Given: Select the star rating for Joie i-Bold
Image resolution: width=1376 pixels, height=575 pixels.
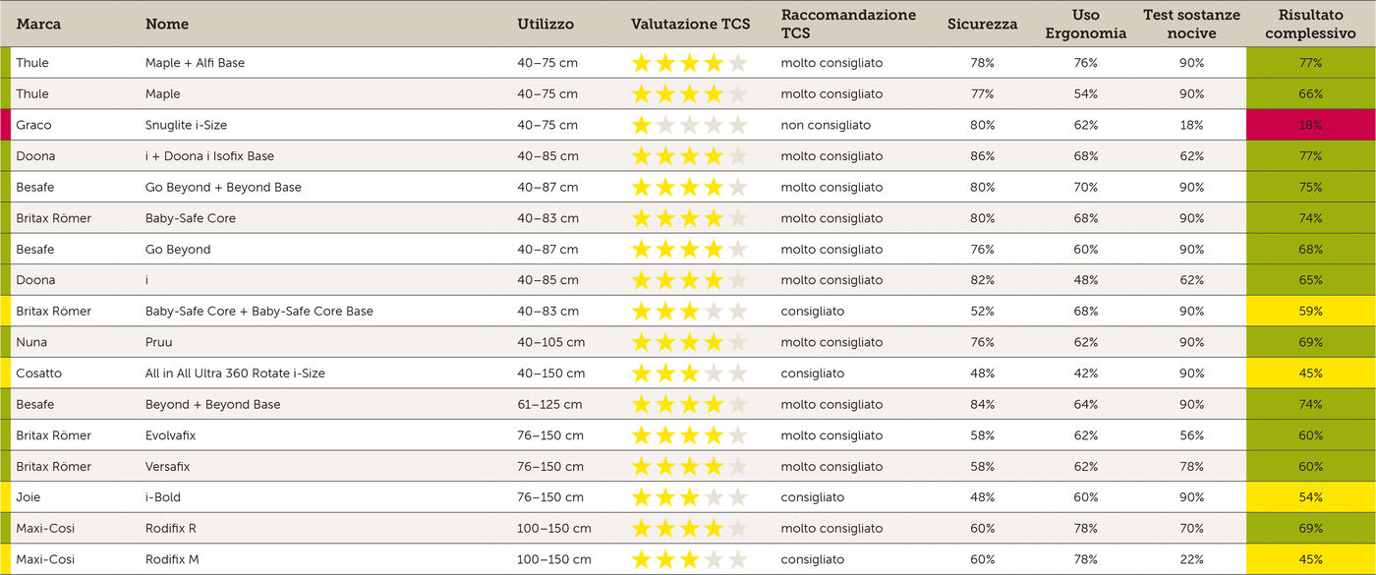Looking at the screenshot, I should [x=689, y=497].
